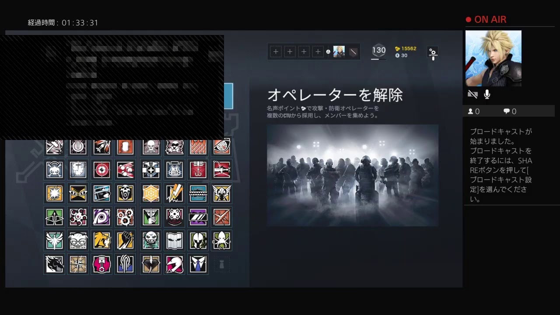Select Smoke skull gas-mask icon
The image size is (560, 315).
tap(151, 147)
